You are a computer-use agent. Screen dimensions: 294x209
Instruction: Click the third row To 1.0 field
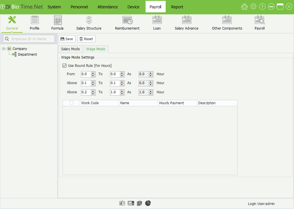115,92
